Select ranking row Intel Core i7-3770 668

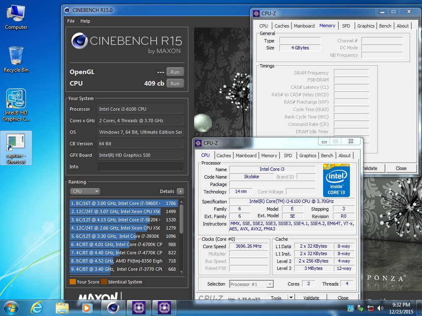[124, 269]
